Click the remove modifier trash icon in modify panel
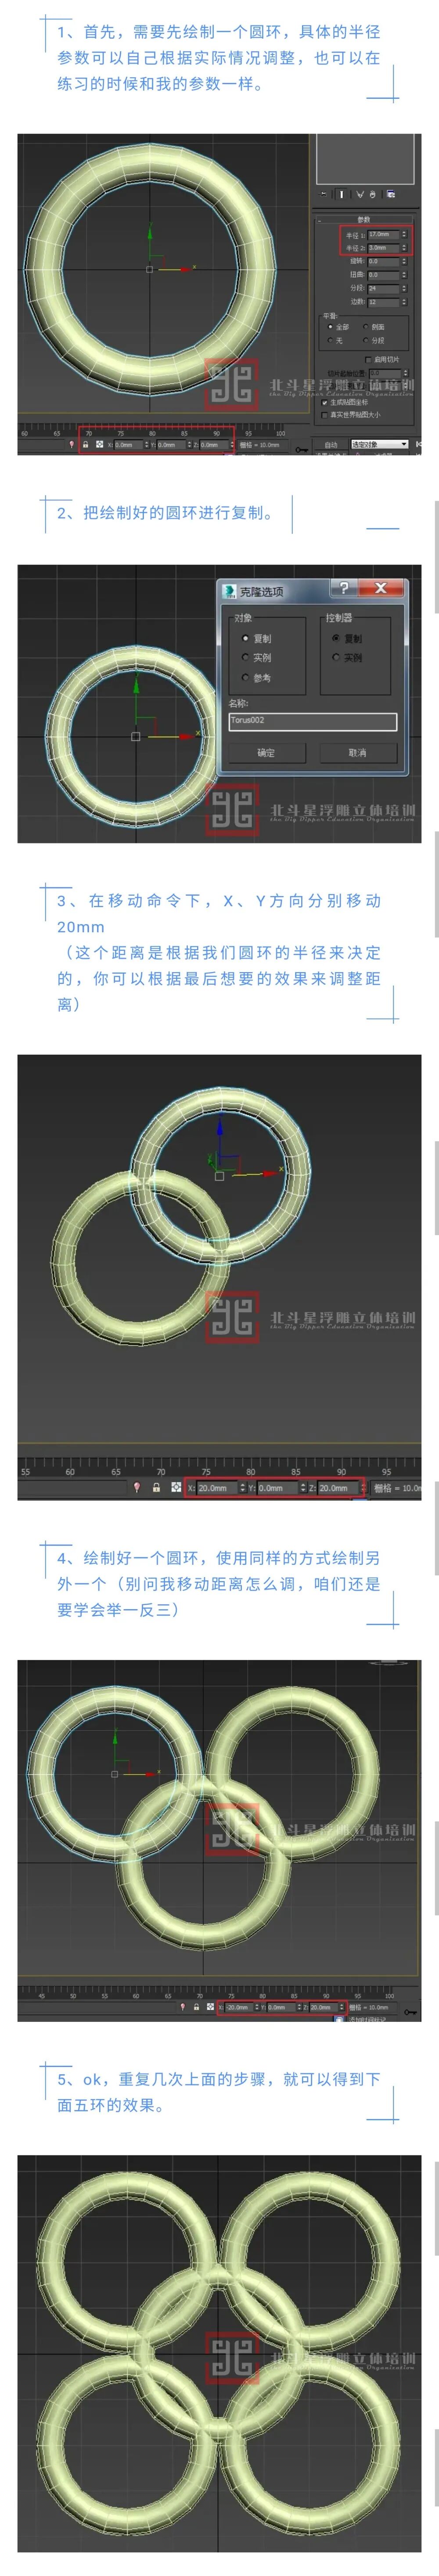 click(x=373, y=195)
